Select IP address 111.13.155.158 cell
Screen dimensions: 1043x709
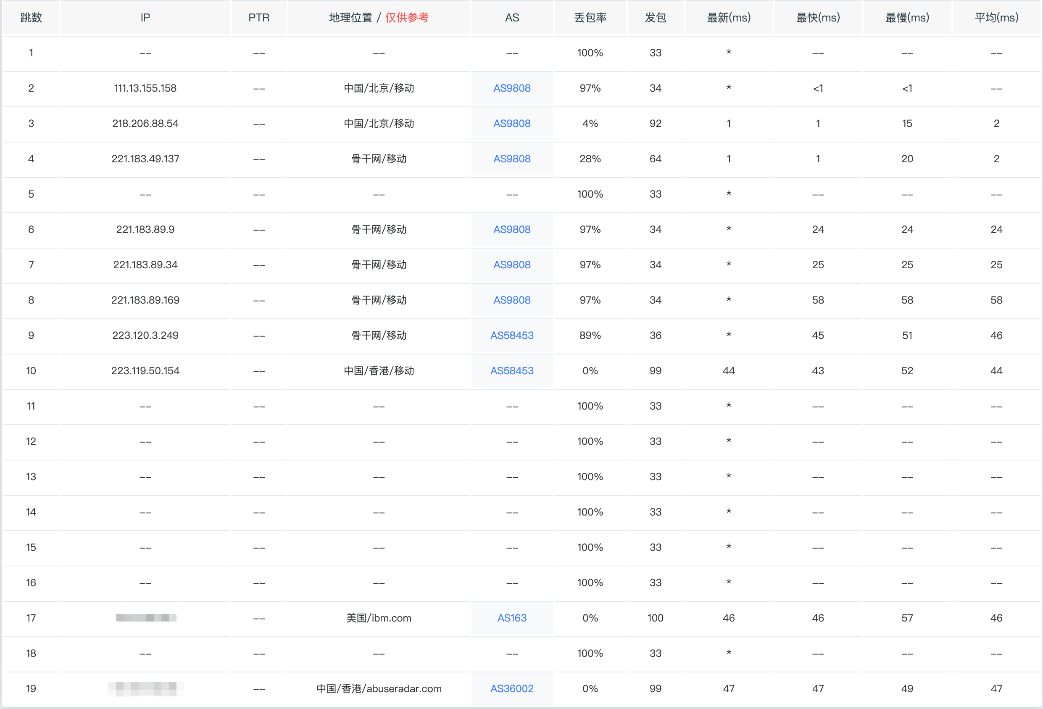[x=145, y=88]
